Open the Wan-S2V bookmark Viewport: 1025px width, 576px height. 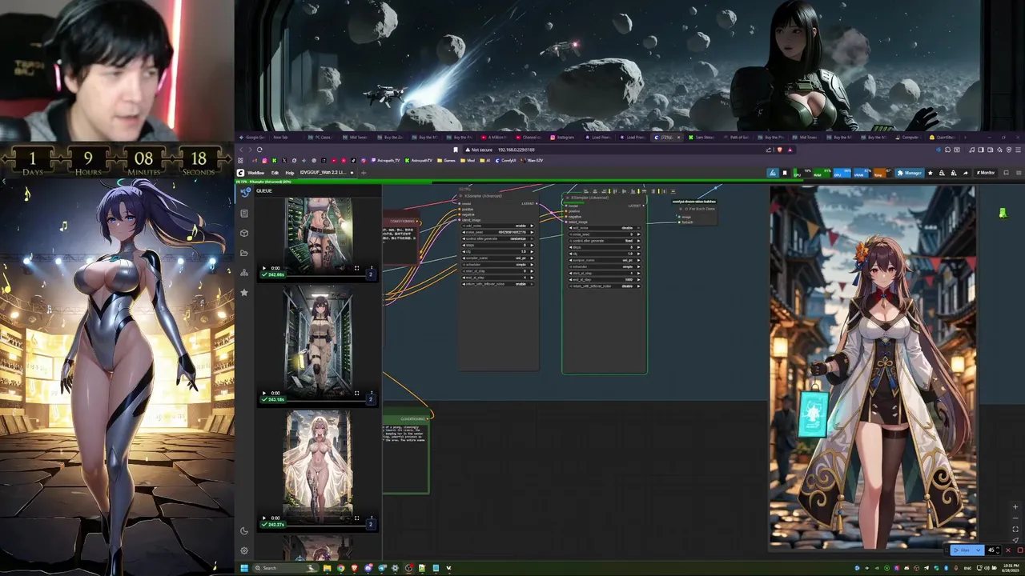[x=531, y=161]
